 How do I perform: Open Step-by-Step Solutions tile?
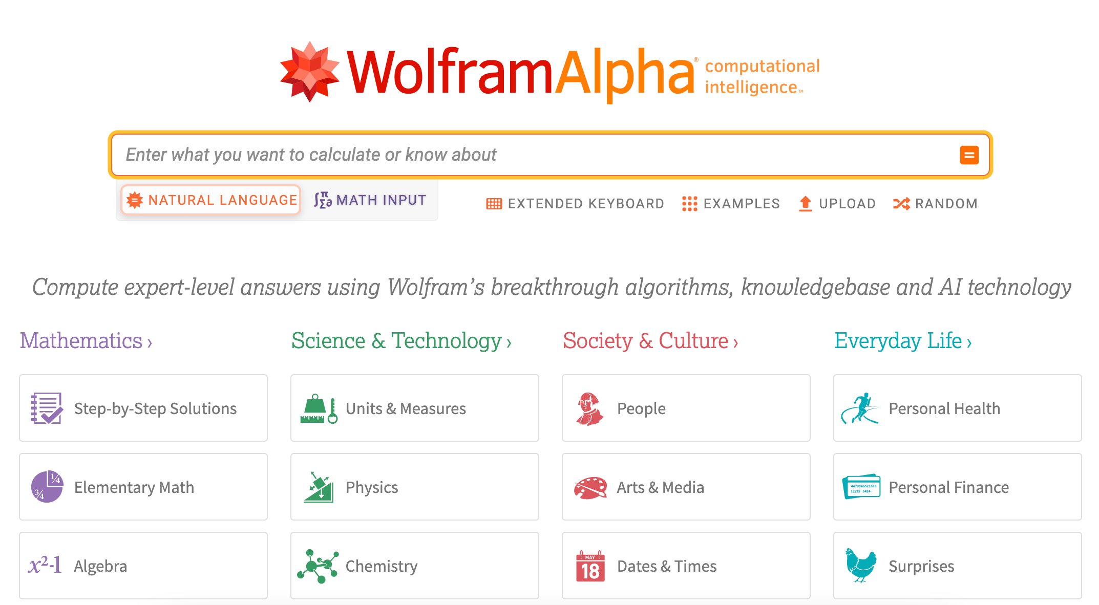(143, 408)
